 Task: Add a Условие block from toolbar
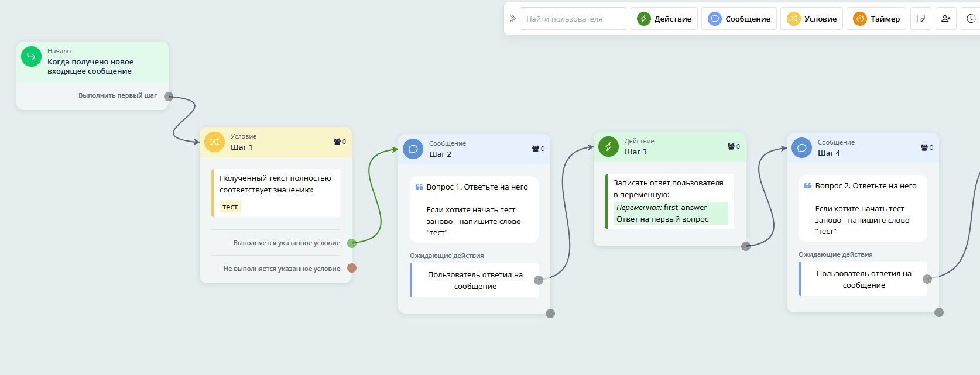[811, 19]
